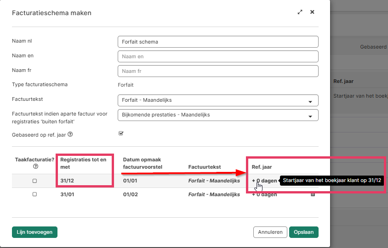Click Forfait - Maandelijks text in the 31/12 row
This screenshot has height=248, width=388.
point(214,181)
